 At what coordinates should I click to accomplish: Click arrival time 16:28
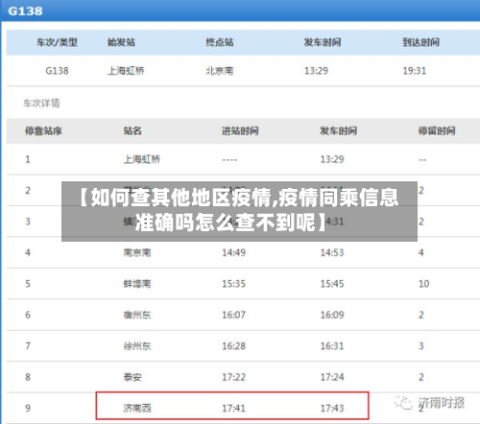click(x=234, y=346)
